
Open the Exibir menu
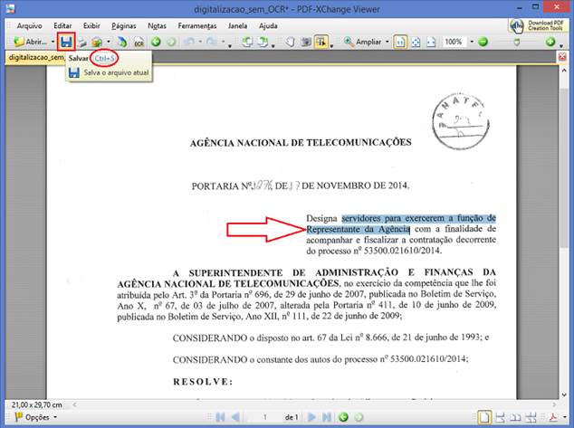[x=91, y=26]
